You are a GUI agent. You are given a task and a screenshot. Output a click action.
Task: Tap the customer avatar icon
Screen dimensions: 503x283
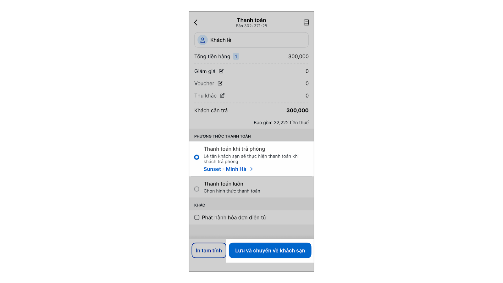tap(202, 40)
